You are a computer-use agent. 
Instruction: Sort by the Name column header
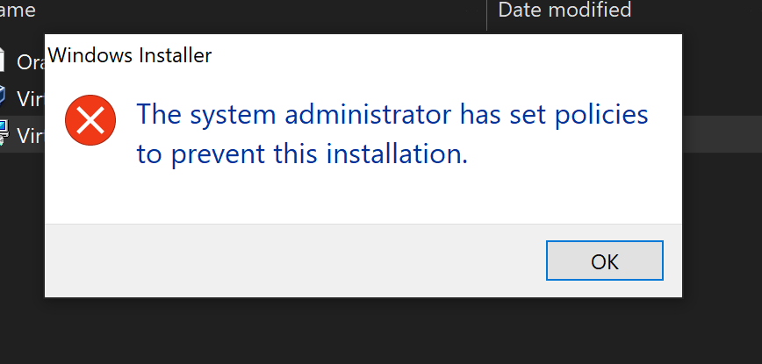tap(18, 11)
